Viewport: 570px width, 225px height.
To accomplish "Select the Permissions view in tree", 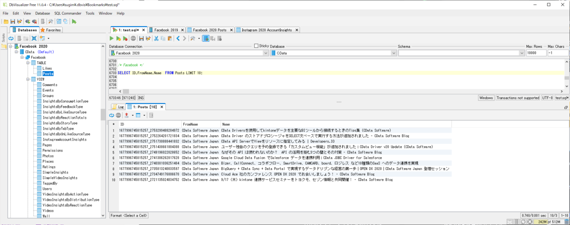I will 52,150.
